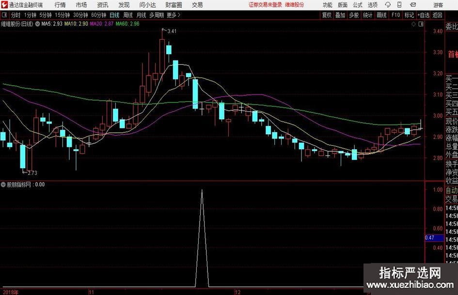Open the 画线 drawing tools

381,15
